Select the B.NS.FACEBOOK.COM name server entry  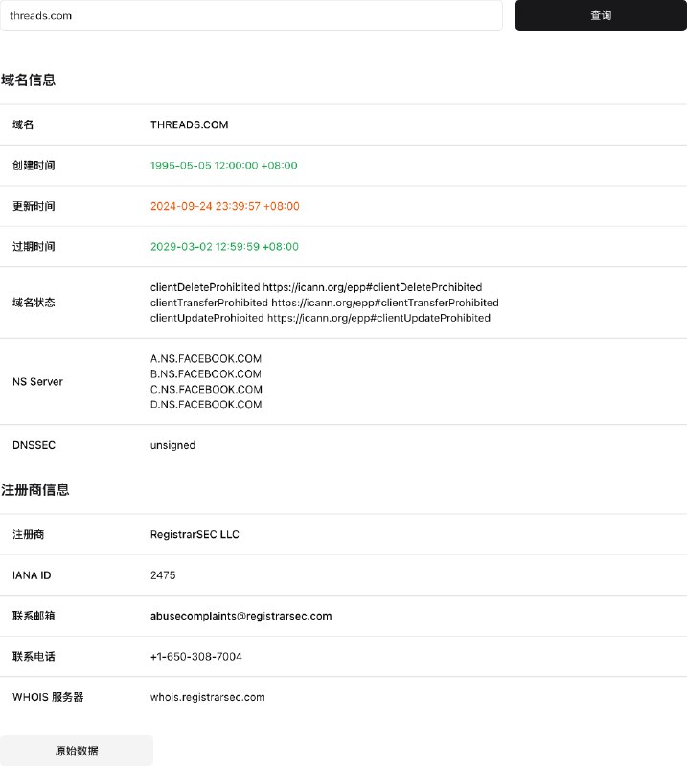pos(206,374)
